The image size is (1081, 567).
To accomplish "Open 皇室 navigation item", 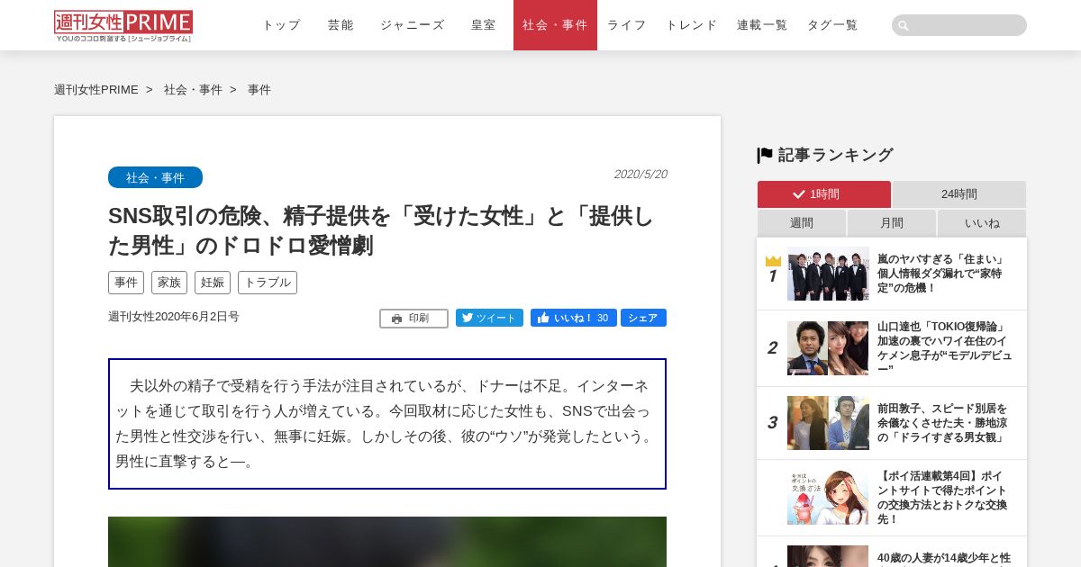I will point(484,25).
